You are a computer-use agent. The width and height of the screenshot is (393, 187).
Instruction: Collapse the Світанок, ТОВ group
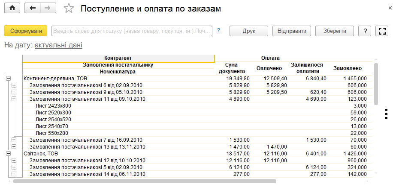click(8, 153)
